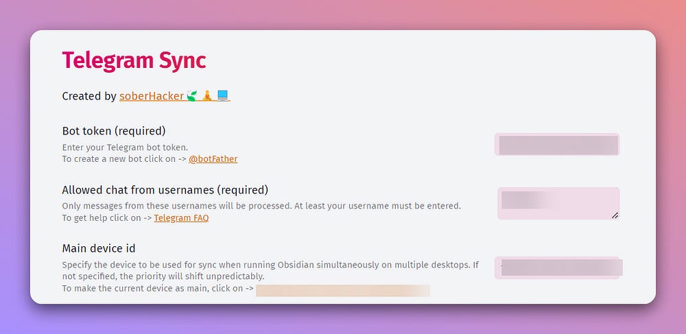
Task: Open the @botFather link
Action: (213, 158)
